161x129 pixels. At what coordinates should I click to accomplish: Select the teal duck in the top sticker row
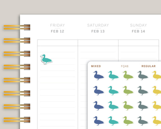pos(113,75)
